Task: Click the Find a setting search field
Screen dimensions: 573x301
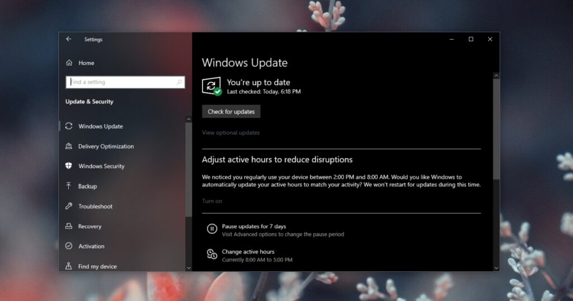Action: pyautogui.click(x=120, y=82)
